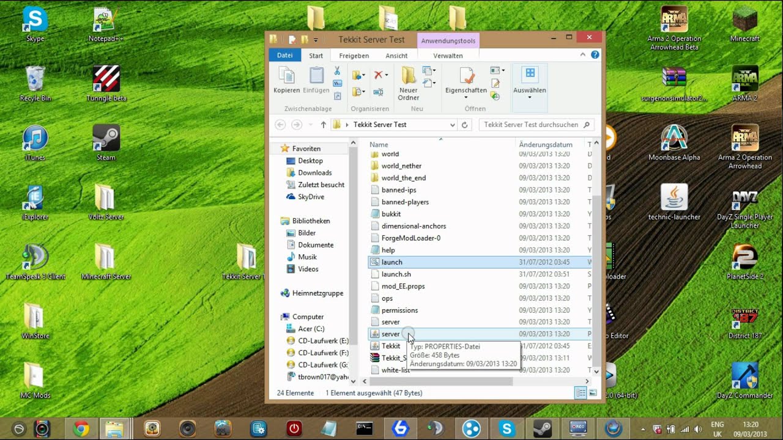Select the world_nether folder

(401, 166)
